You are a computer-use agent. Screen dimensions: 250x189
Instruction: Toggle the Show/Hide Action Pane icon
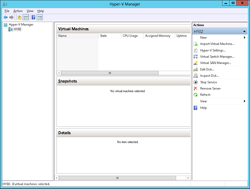(x=40, y=17)
